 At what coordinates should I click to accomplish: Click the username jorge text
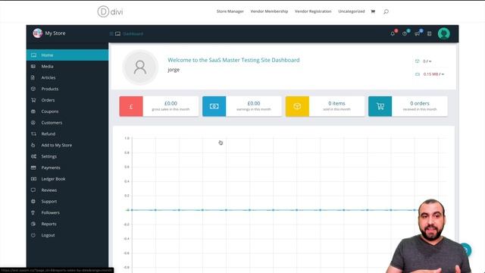pyautogui.click(x=174, y=70)
